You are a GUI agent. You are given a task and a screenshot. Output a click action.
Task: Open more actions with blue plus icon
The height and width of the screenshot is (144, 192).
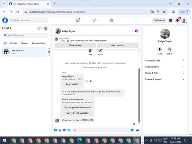(x=55, y=130)
